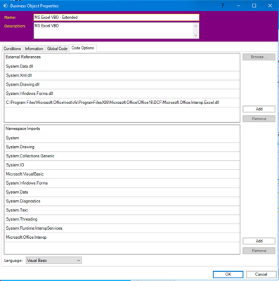Click the help question mark button

[x=223, y=6]
